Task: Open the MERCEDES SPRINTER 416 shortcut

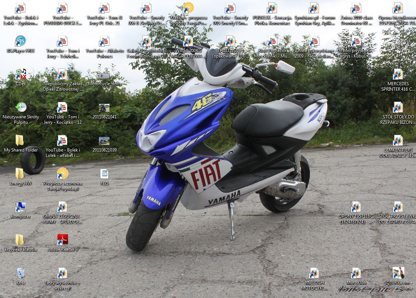Action: [x=397, y=75]
